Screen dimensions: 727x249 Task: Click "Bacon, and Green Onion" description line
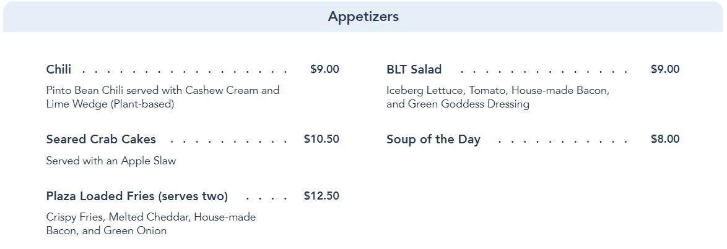(x=106, y=231)
